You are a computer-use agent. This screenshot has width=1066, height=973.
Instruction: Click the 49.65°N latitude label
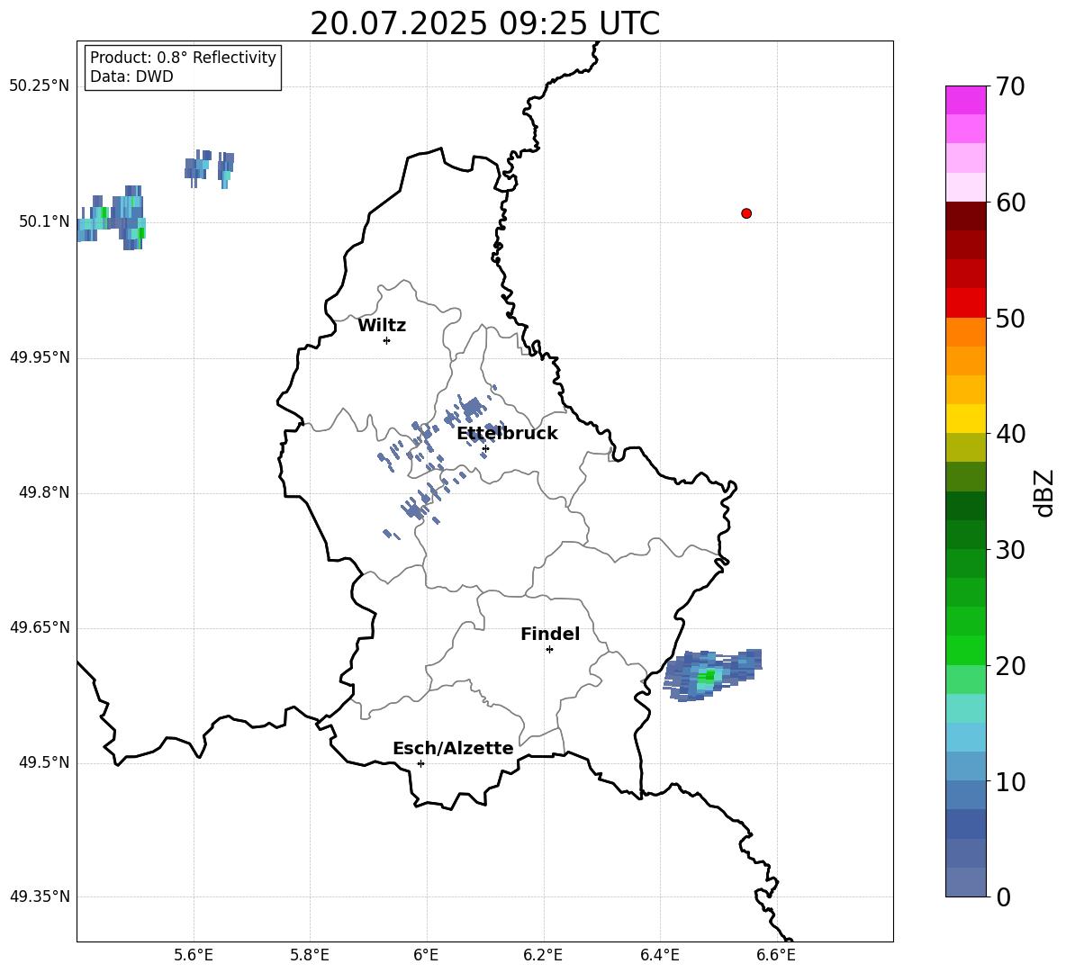[40, 627]
